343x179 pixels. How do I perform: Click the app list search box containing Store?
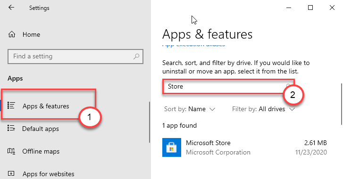pos(228,87)
